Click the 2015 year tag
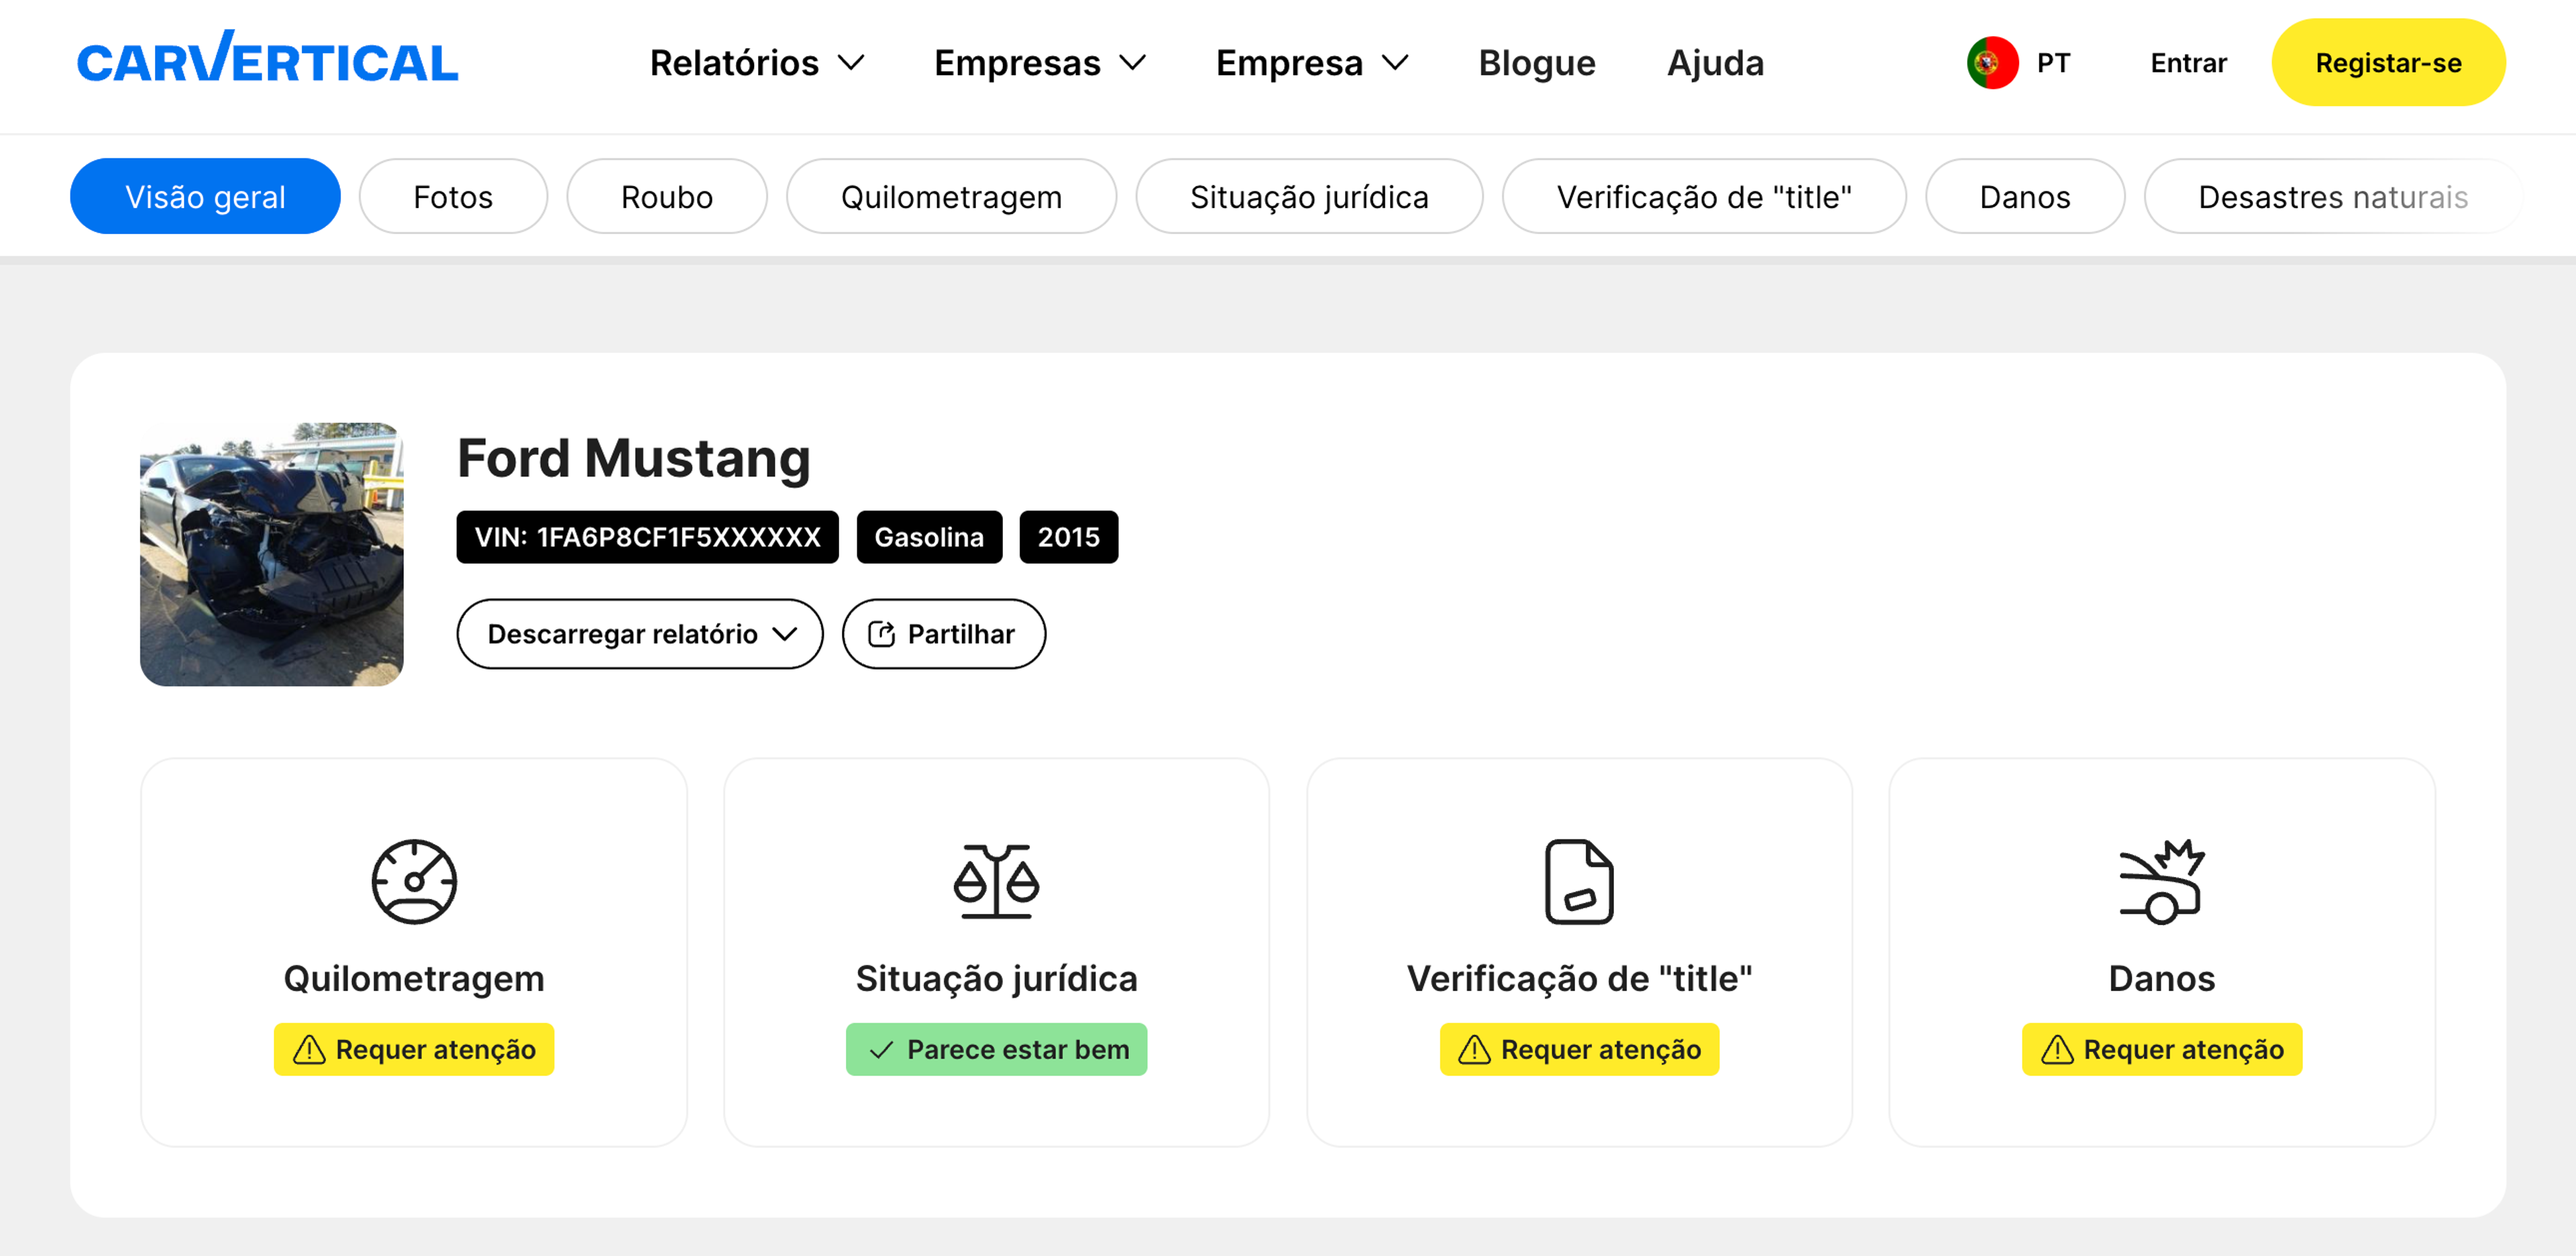 point(1068,537)
